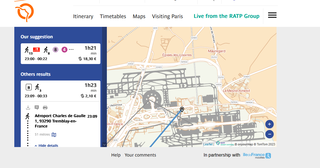
Task: Open the Timetables menu
Action: pyautogui.click(x=113, y=16)
